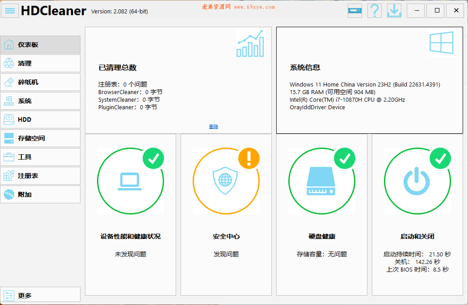The image size is (468, 305).
Task: Click the 15.7 GB RAM line
Action: pyautogui.click(x=333, y=92)
